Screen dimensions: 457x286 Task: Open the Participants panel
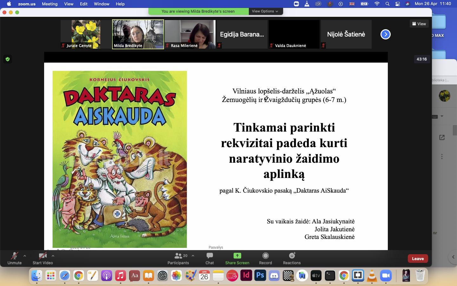[178, 258]
